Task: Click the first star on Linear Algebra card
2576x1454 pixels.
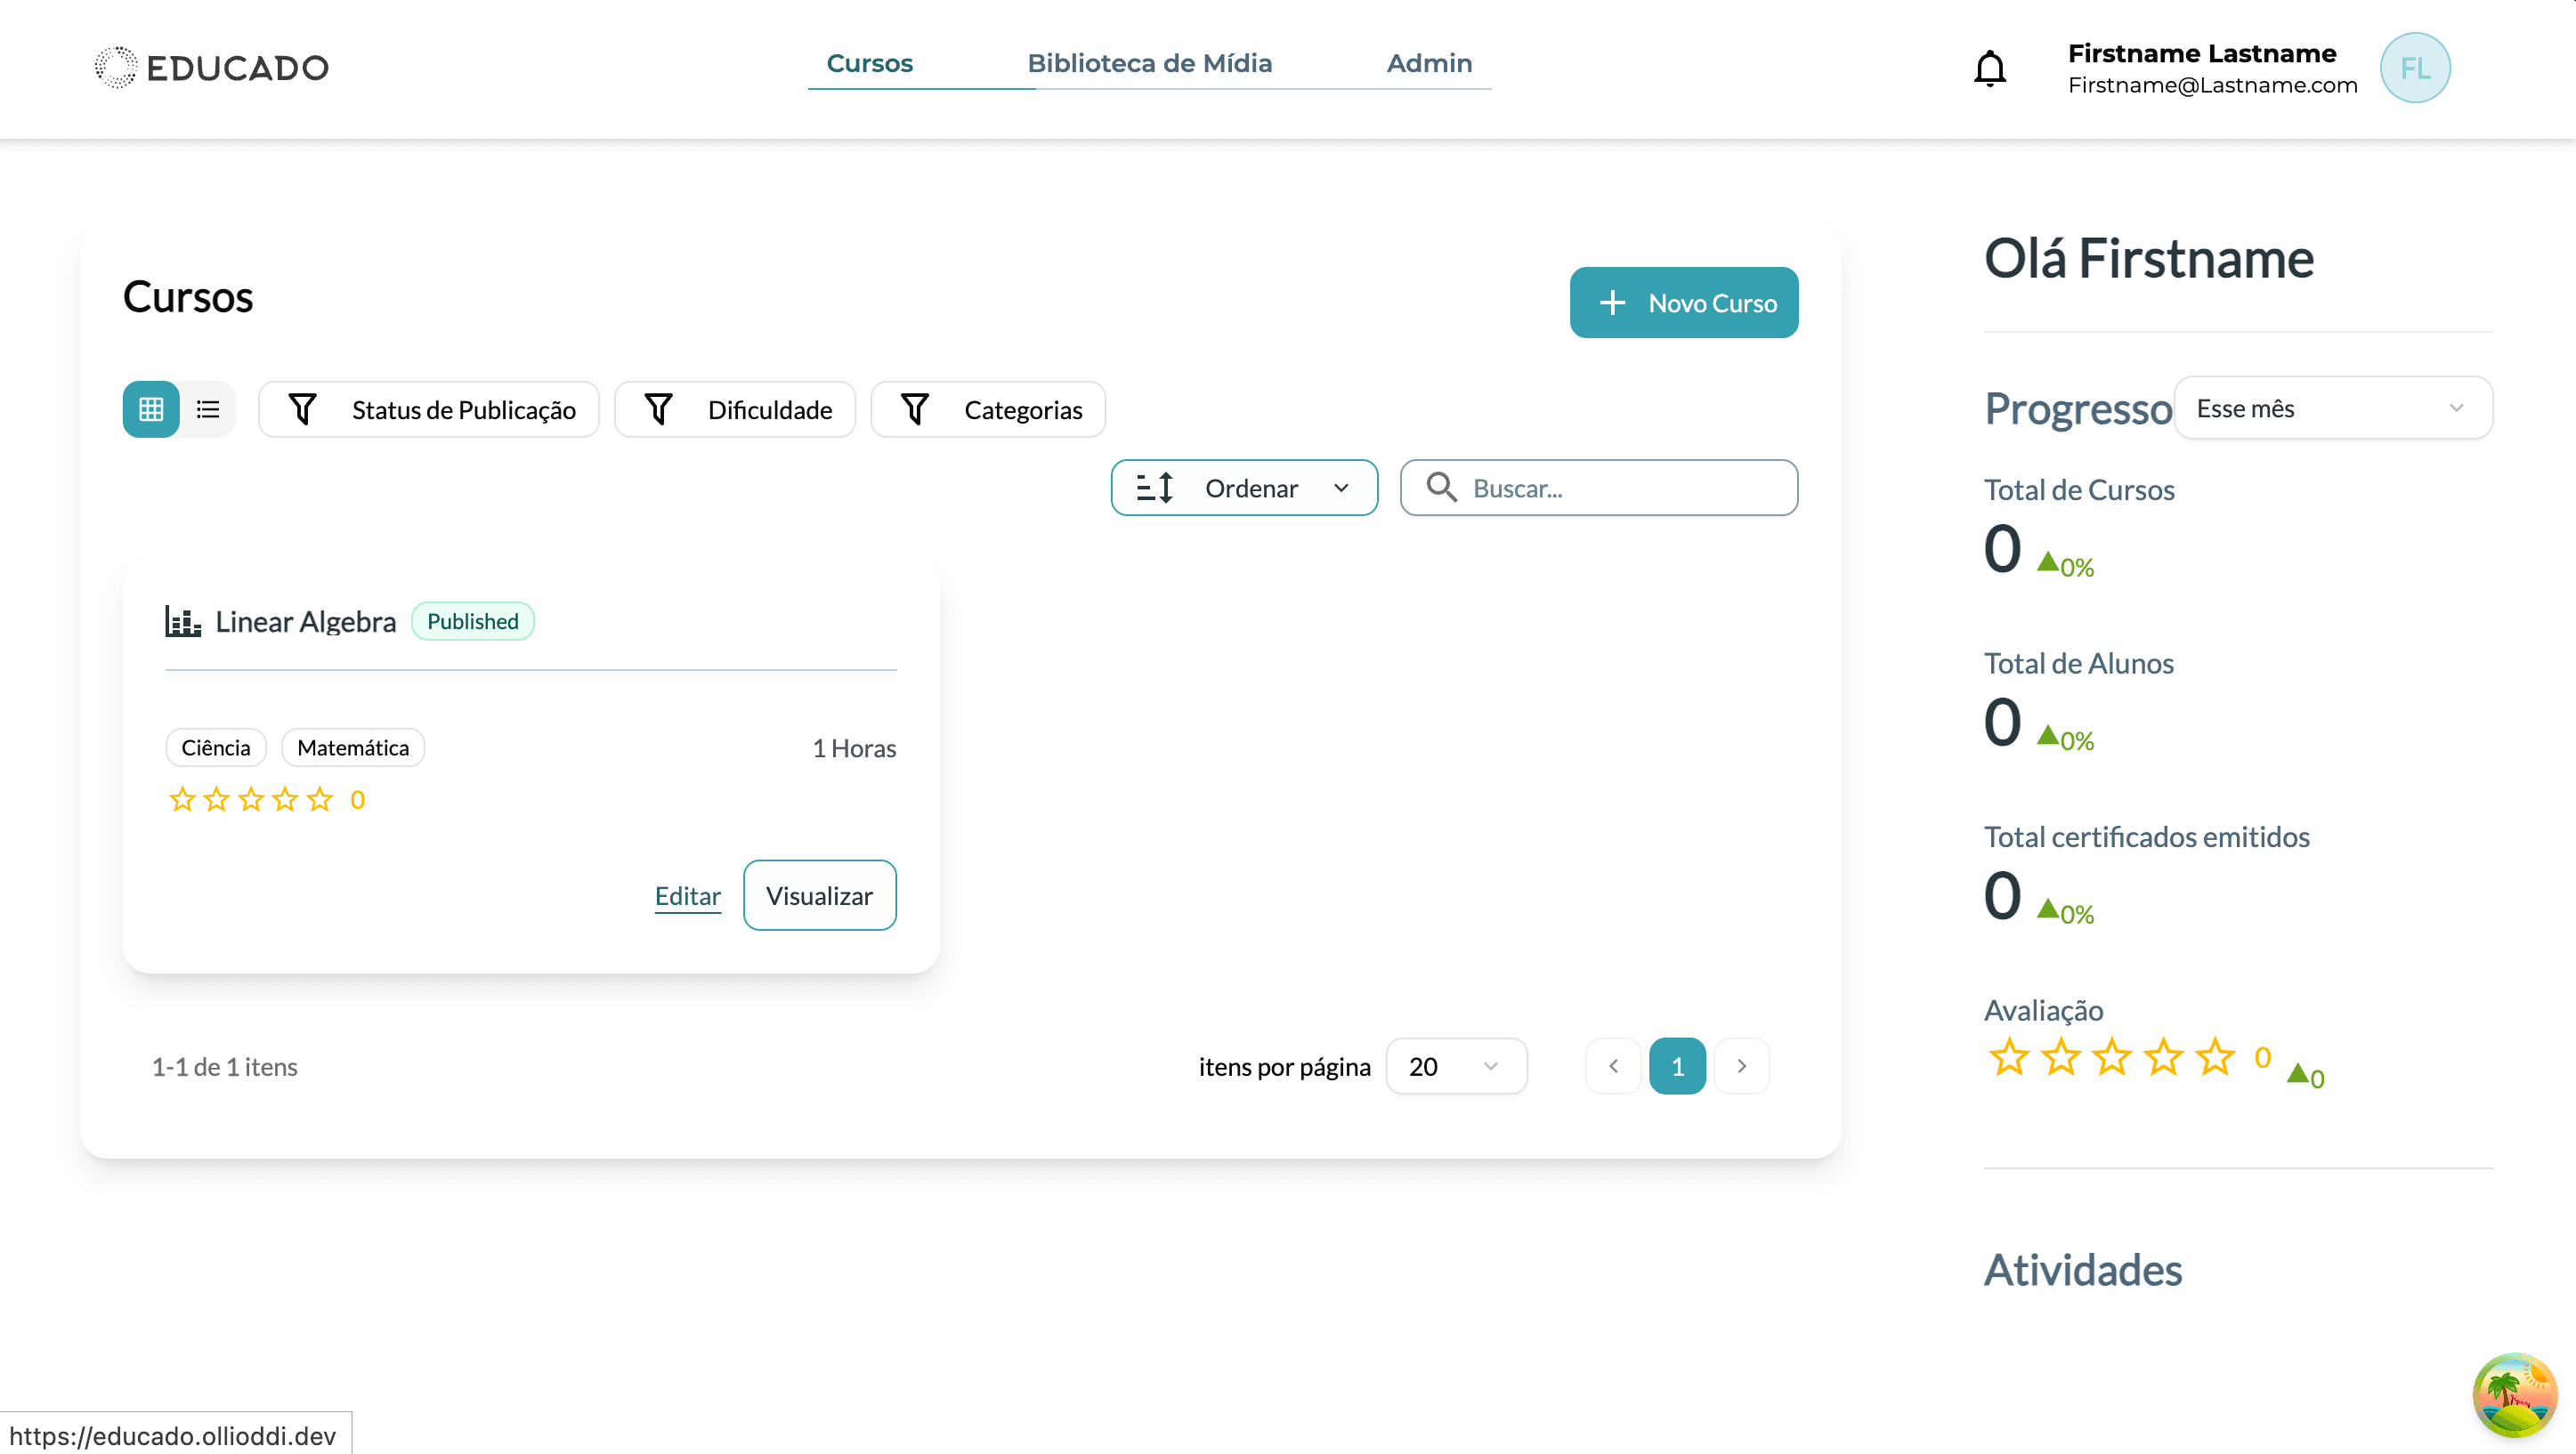Action: pos(182,799)
